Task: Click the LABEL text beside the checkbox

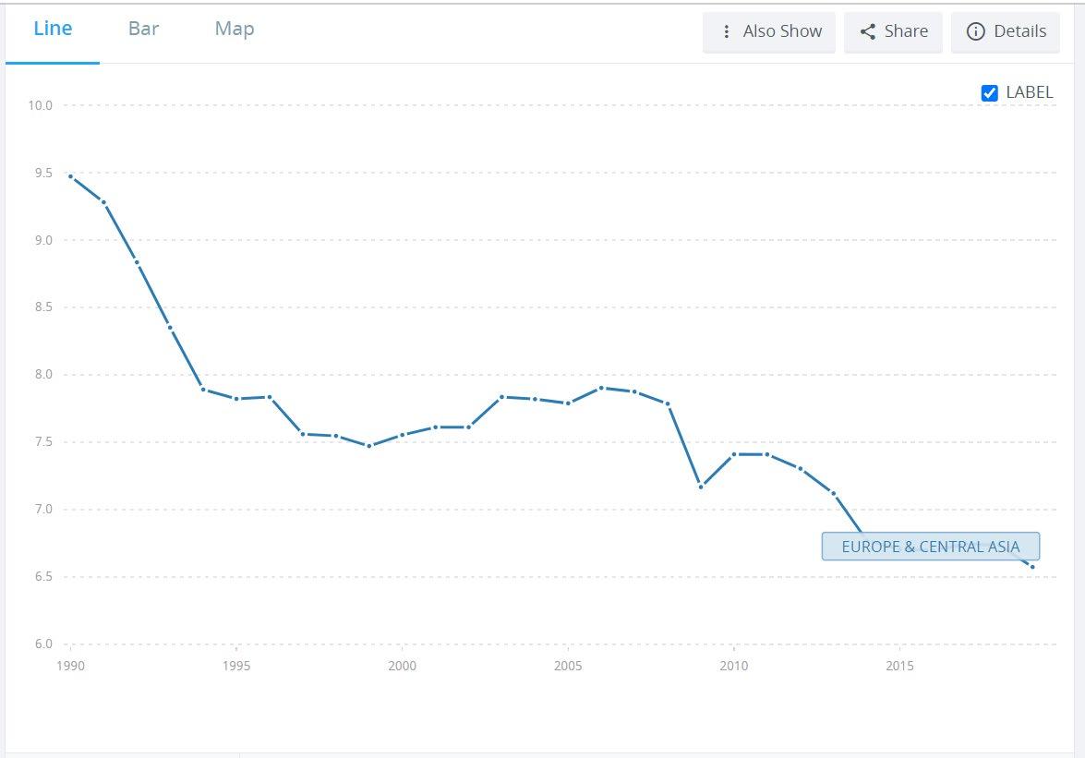Action: 1029,92
